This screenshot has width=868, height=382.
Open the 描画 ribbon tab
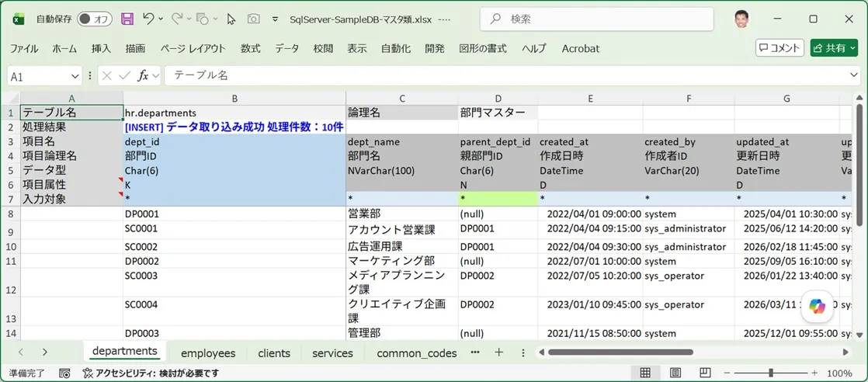(136, 49)
